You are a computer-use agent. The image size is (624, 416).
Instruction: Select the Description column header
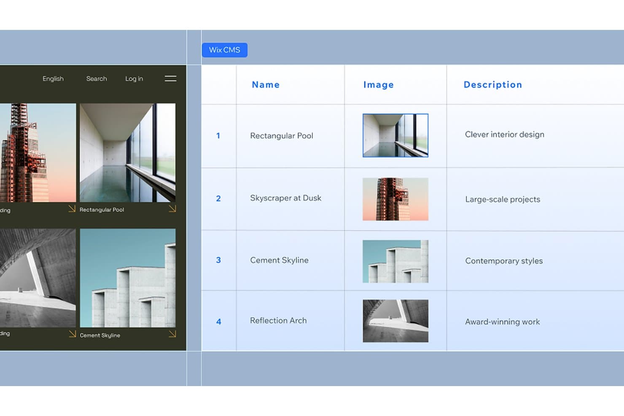[x=493, y=84]
